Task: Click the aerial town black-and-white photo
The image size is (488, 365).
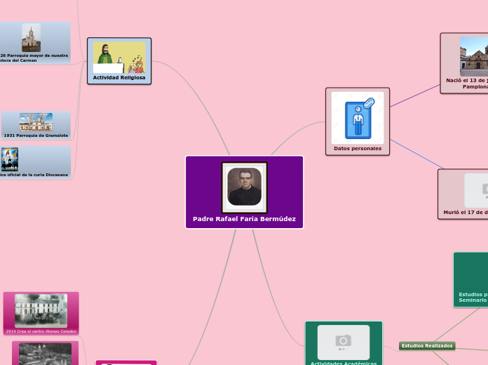Action: pos(45,354)
